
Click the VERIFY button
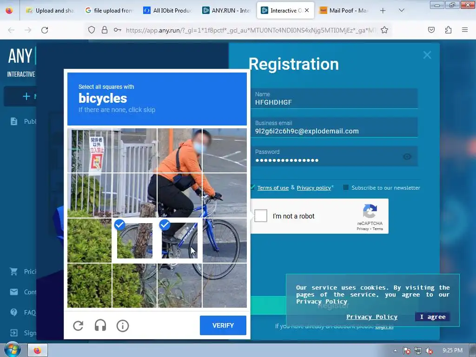[223, 325]
